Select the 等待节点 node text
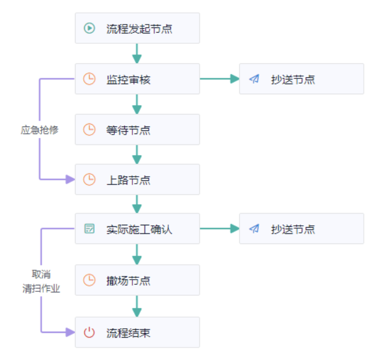The height and width of the screenshot is (351, 382). tap(128, 129)
